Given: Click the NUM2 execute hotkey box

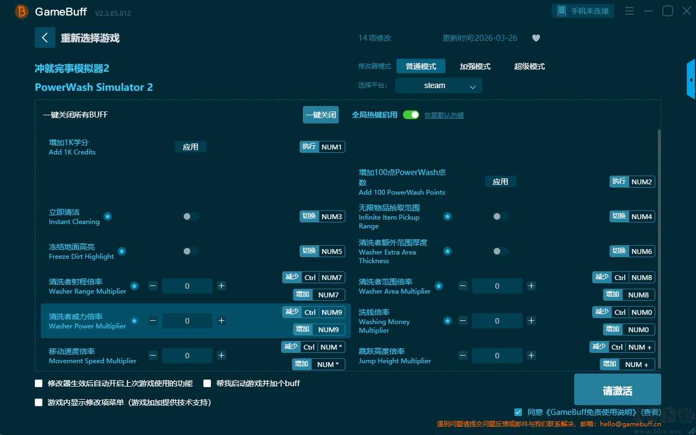Looking at the screenshot, I should click(632, 182).
